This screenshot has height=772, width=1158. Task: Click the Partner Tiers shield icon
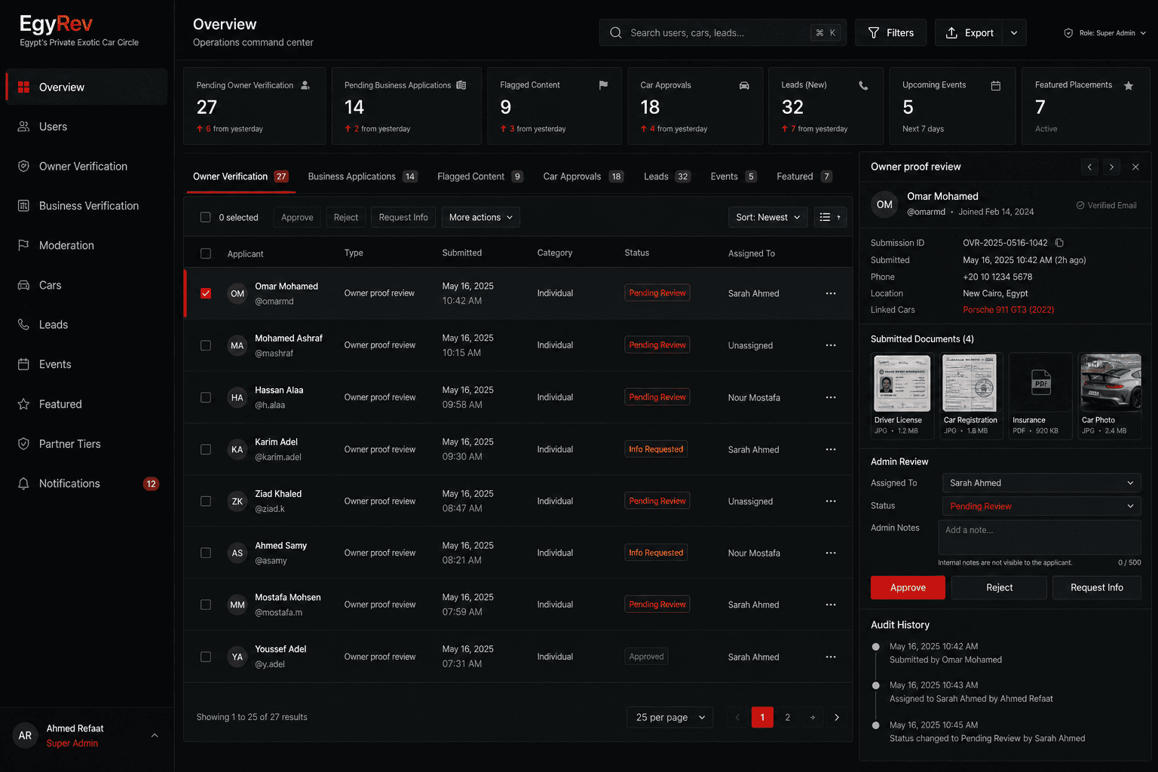coord(23,443)
